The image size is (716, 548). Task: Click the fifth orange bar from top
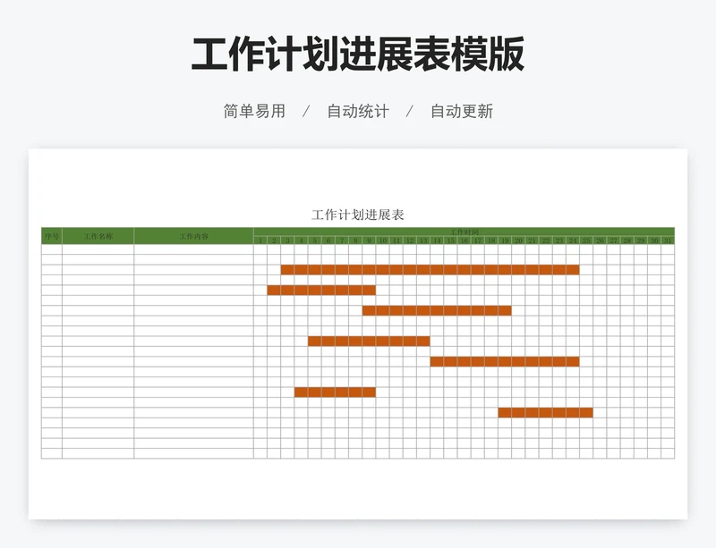tap(504, 361)
